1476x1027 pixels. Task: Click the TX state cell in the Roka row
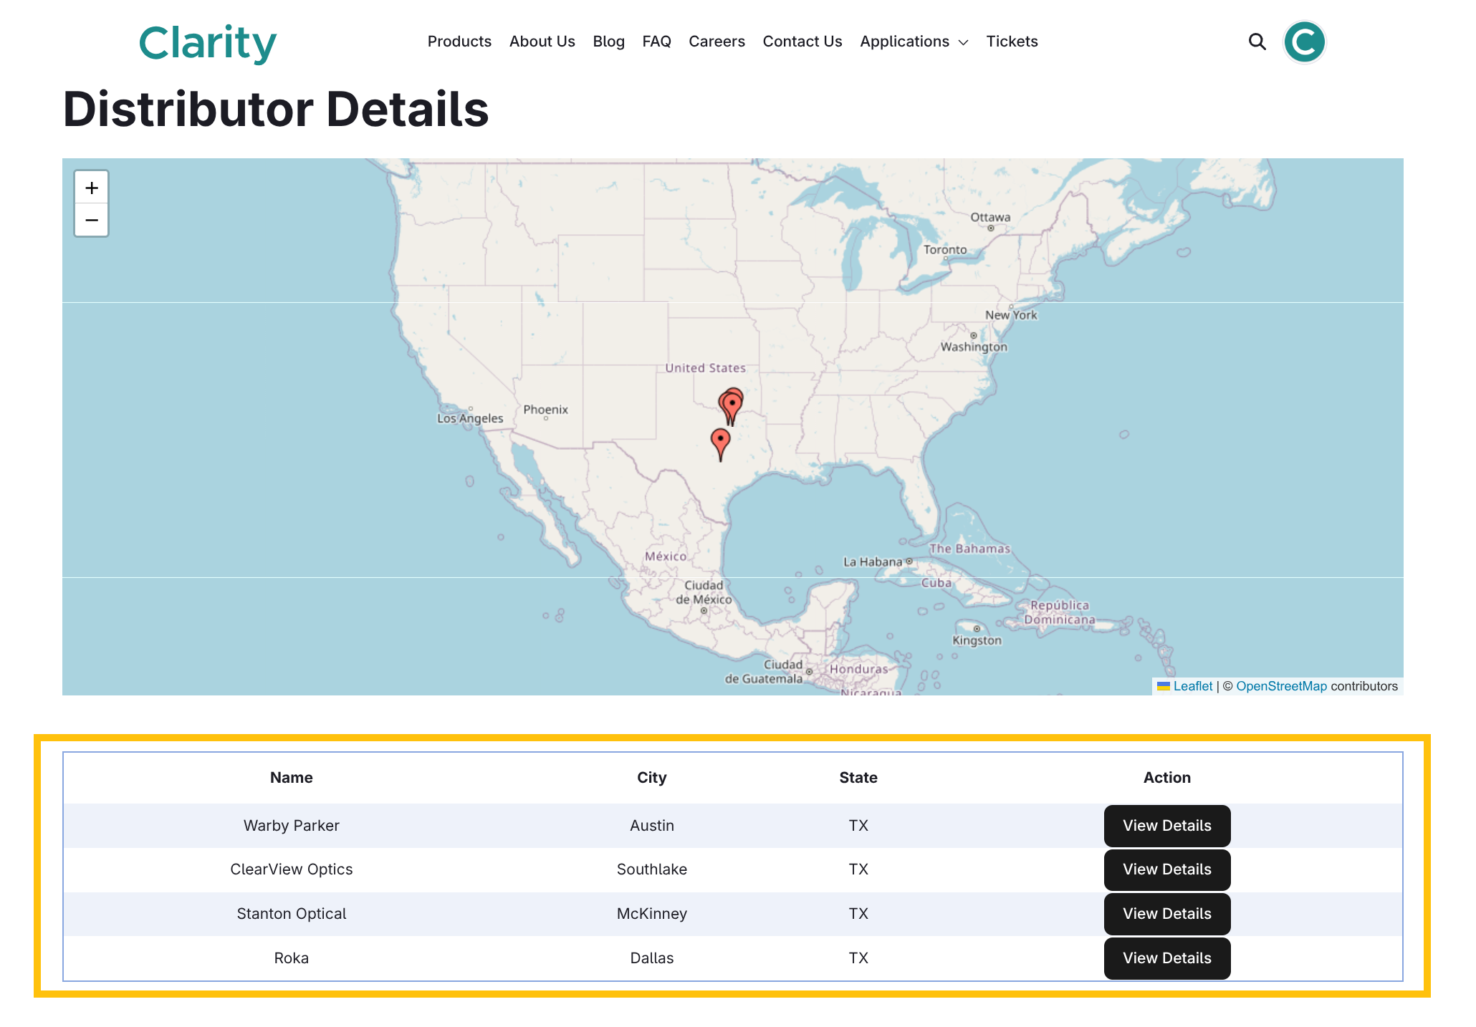(858, 958)
